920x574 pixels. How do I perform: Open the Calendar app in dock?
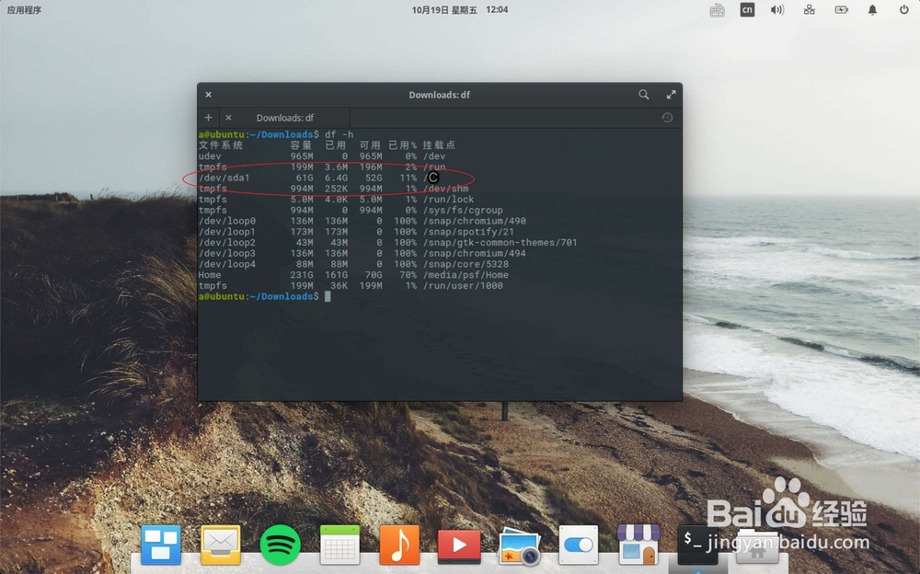(x=339, y=545)
